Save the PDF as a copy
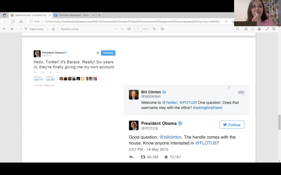281x175 pixels. point(259,29)
